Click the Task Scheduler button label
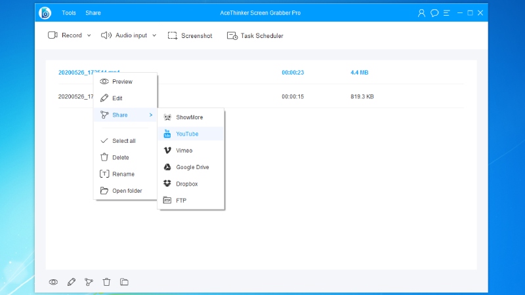525x295 pixels. [x=262, y=36]
